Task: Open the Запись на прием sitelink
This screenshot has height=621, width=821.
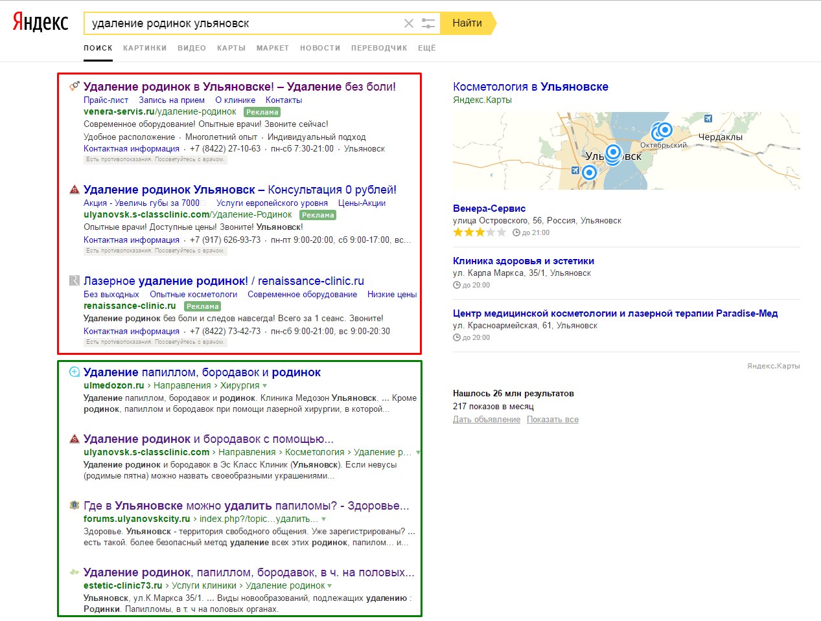Action: [172, 100]
